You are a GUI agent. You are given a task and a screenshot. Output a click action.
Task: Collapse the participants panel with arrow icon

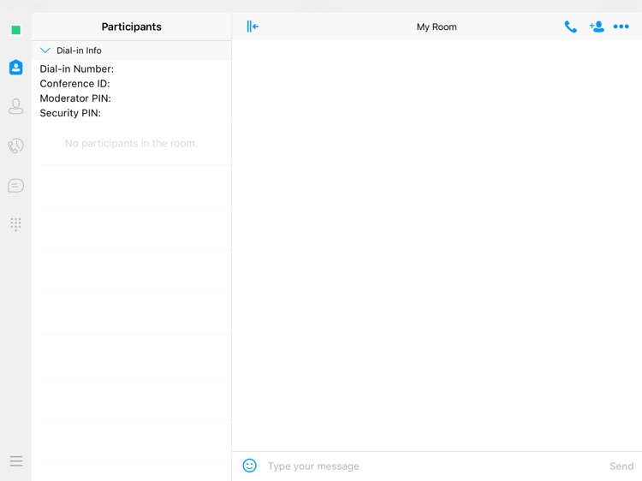(253, 27)
